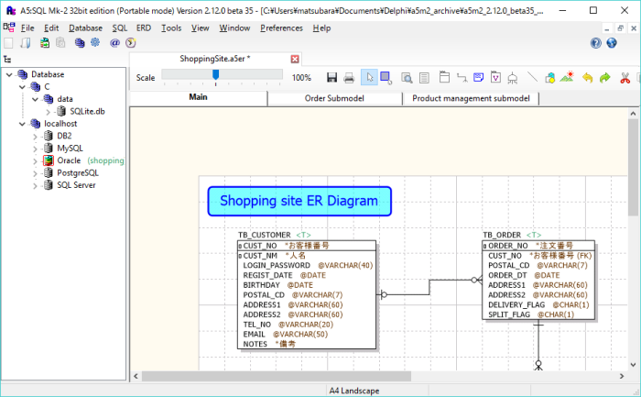The width and height of the screenshot is (641, 397).
Task: Cut selection with red scissors icon
Action: pyautogui.click(x=625, y=78)
